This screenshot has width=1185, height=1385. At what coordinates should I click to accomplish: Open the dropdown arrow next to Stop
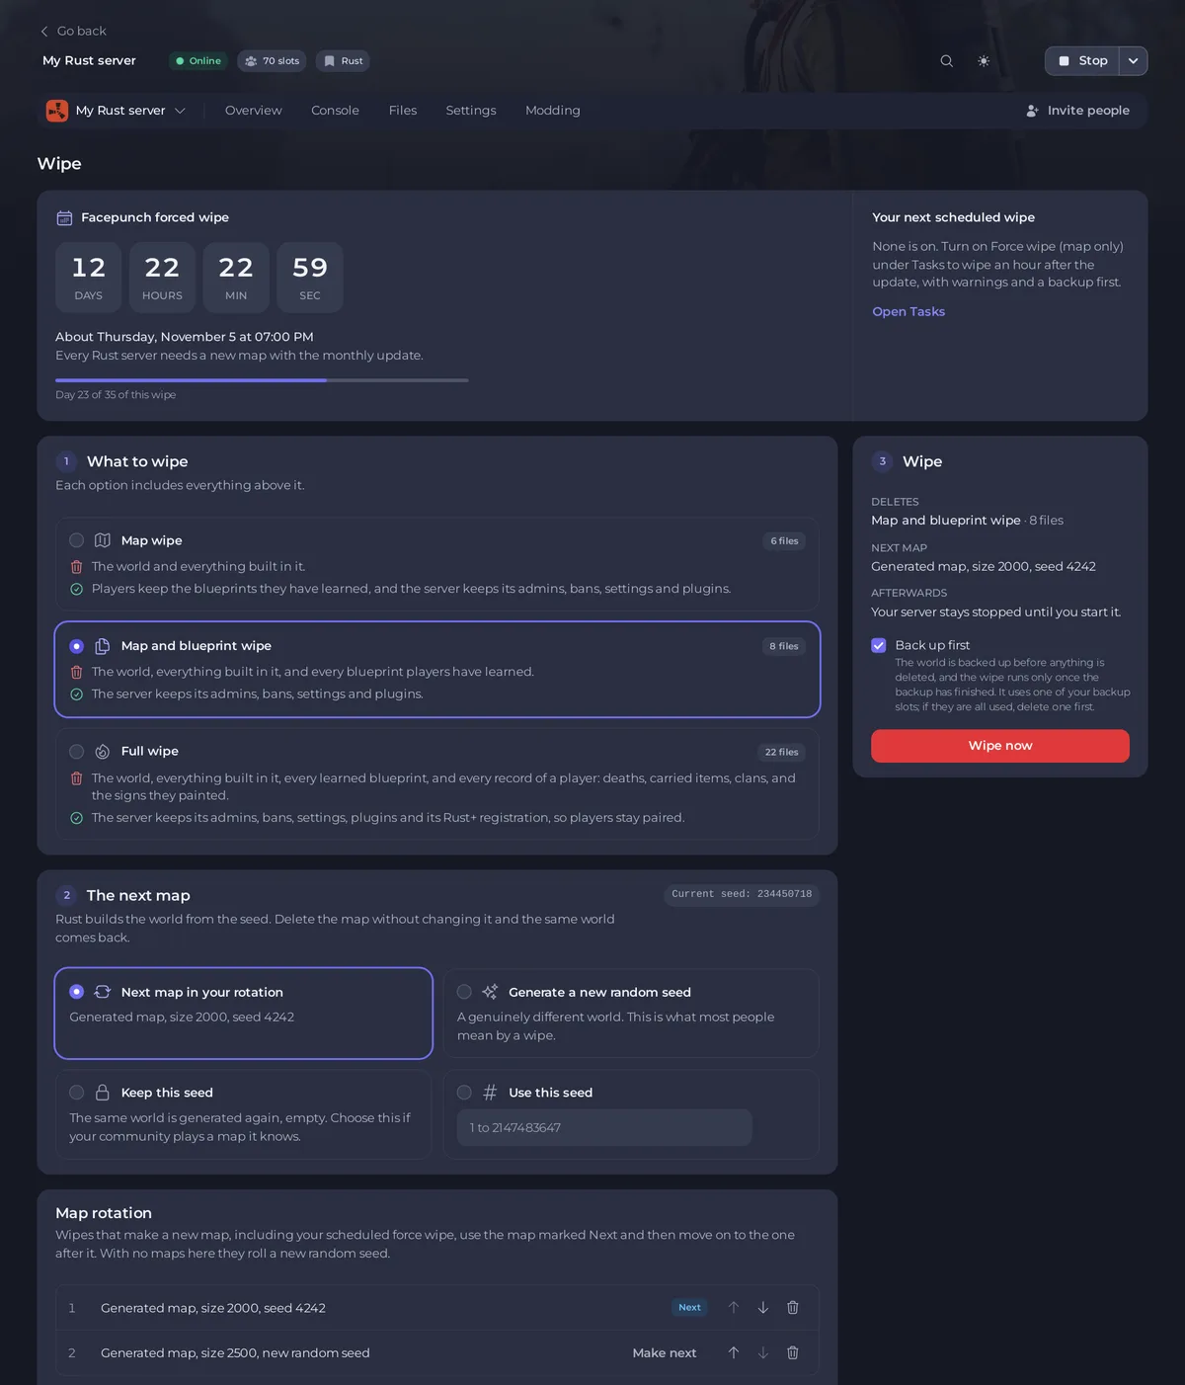pos(1133,61)
